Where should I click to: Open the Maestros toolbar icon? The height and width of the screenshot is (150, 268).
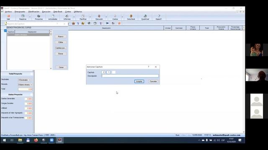click(x=23, y=17)
